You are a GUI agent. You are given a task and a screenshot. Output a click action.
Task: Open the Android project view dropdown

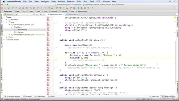pyautogui.click(x=11, y=14)
